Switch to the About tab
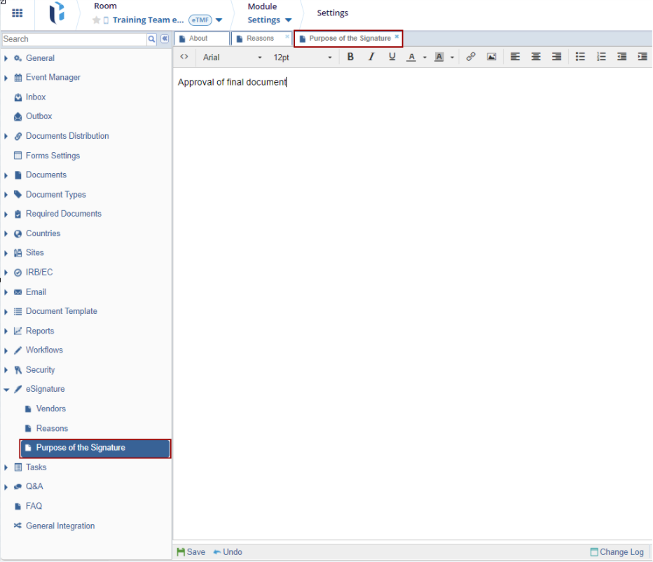The width and height of the screenshot is (653, 562). click(198, 39)
